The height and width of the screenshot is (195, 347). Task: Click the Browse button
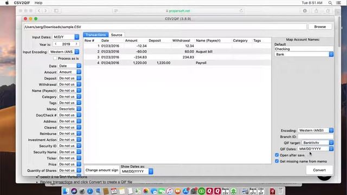[x=320, y=27]
